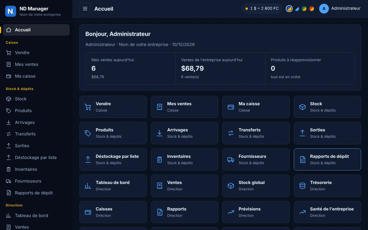The height and width of the screenshot is (230, 368).
Task: Select the Prévisions trend tile icon
Action: tap(231, 212)
